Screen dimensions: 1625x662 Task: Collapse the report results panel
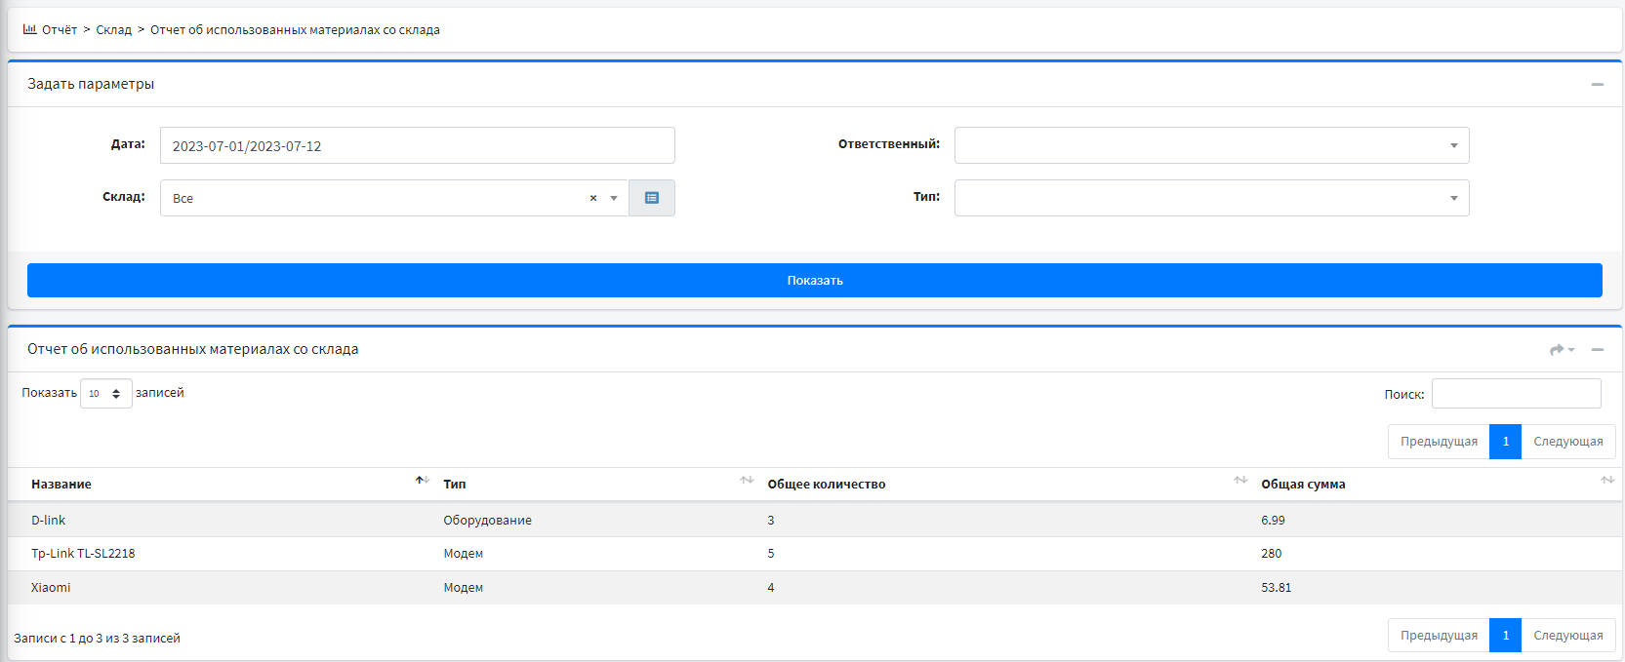point(1598,350)
